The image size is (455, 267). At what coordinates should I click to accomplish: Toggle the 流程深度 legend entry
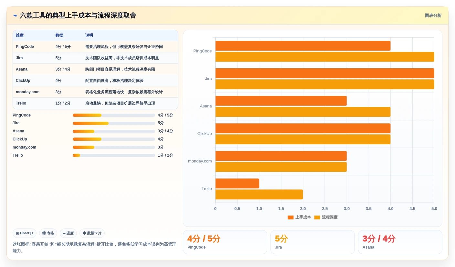pos(326,217)
